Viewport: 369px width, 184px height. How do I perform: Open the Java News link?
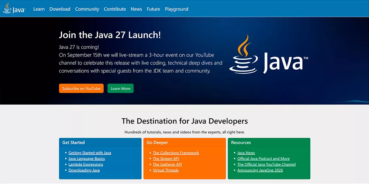[x=246, y=153]
